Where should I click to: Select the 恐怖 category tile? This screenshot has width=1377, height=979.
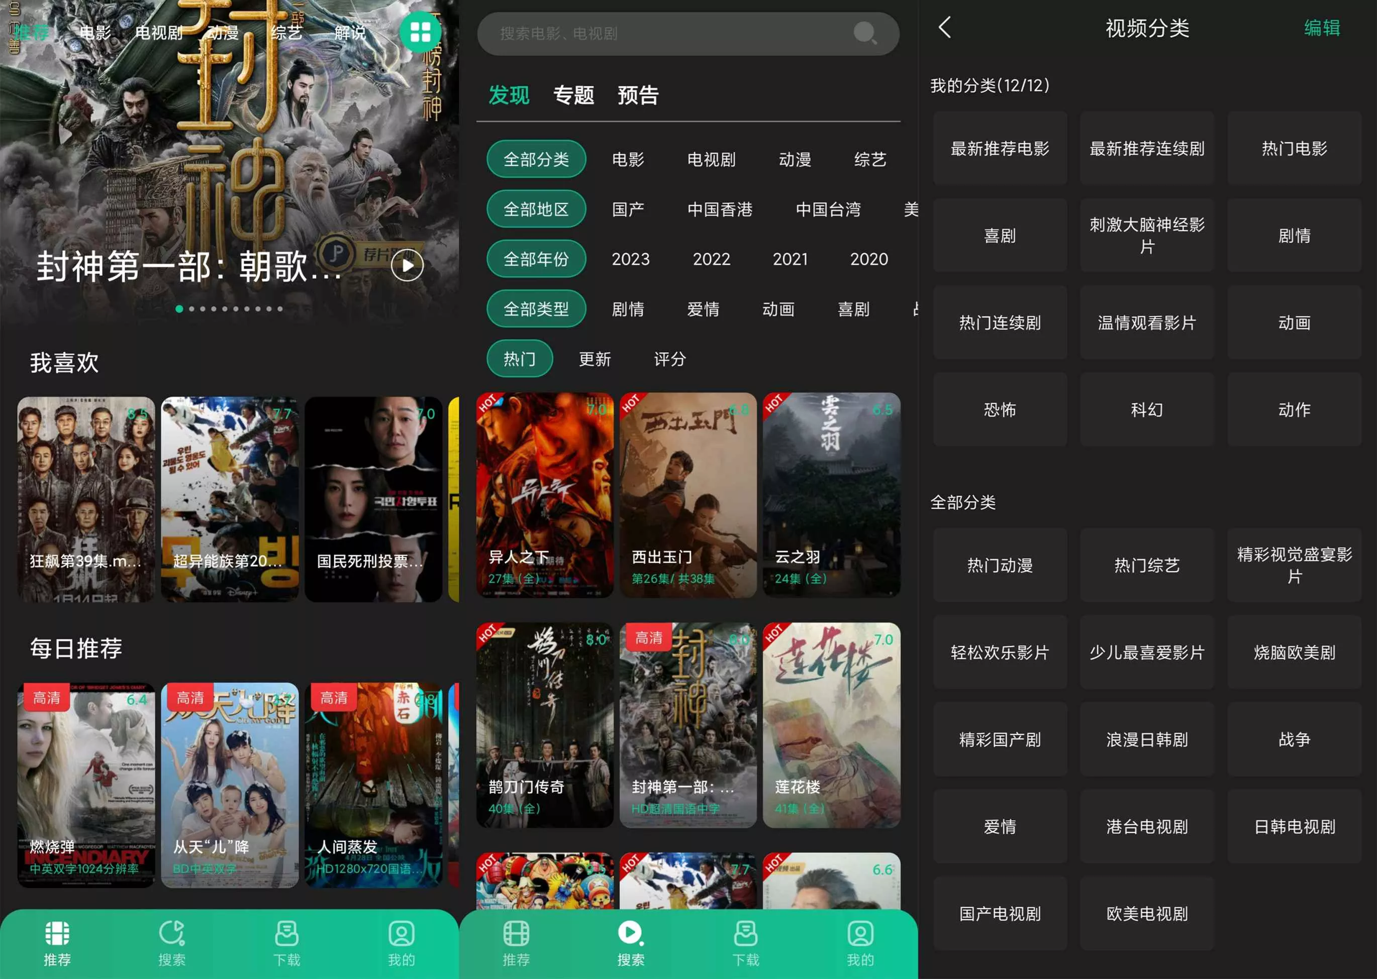pyautogui.click(x=1000, y=410)
